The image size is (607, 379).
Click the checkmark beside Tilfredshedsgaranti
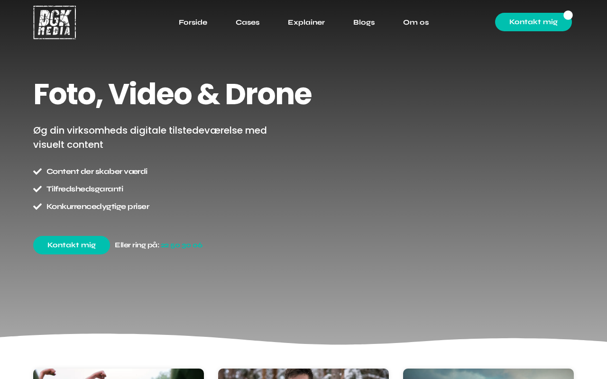point(37,189)
